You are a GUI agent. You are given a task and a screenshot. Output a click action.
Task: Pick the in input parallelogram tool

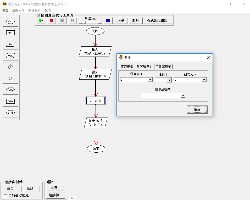[10, 44]
